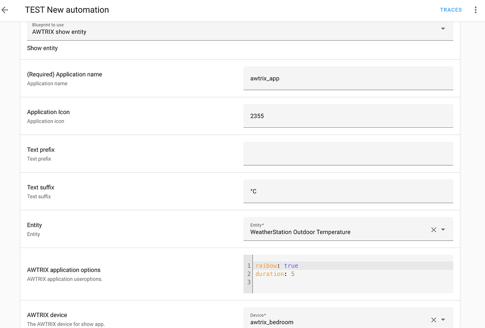485x328 pixels.
Task: Focus the Application name field containing awtrix_app
Action: (348, 78)
